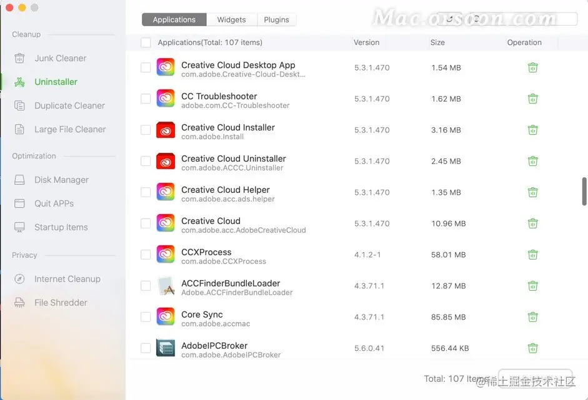Viewport: 588px width, 400px height.
Task: Click the 85.85 MB size value
Action: [448, 317]
